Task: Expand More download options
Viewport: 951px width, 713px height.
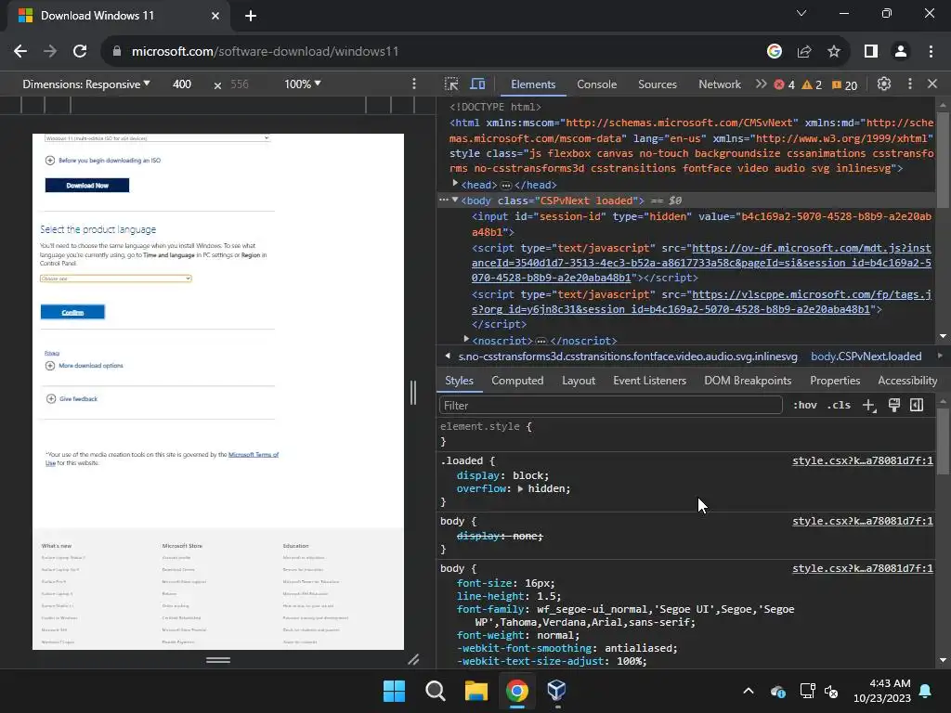Action: [85, 366]
